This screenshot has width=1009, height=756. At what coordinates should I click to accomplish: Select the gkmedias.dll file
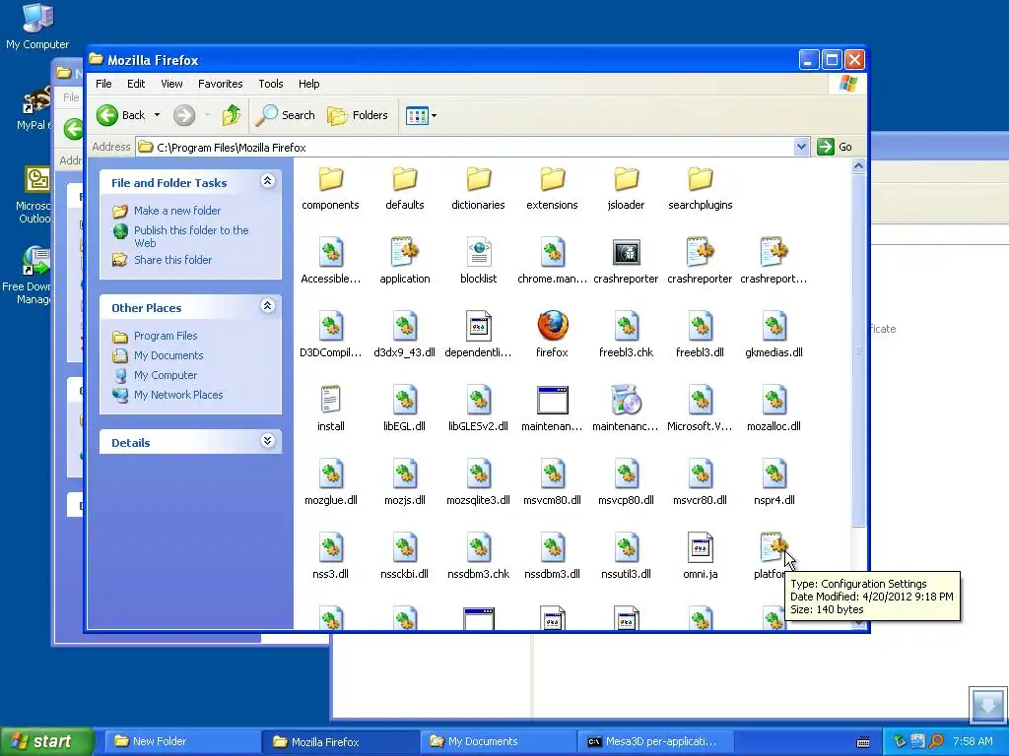coord(774,335)
